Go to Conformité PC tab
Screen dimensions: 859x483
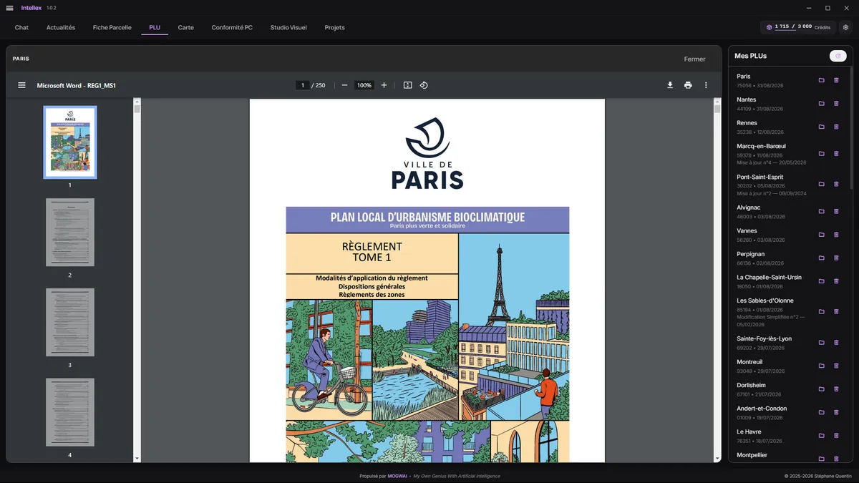(232, 27)
